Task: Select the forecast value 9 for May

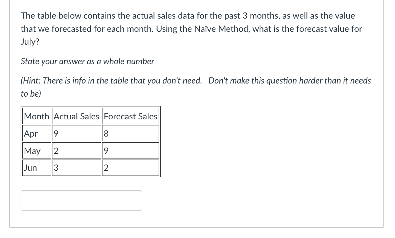Action: pos(106,150)
